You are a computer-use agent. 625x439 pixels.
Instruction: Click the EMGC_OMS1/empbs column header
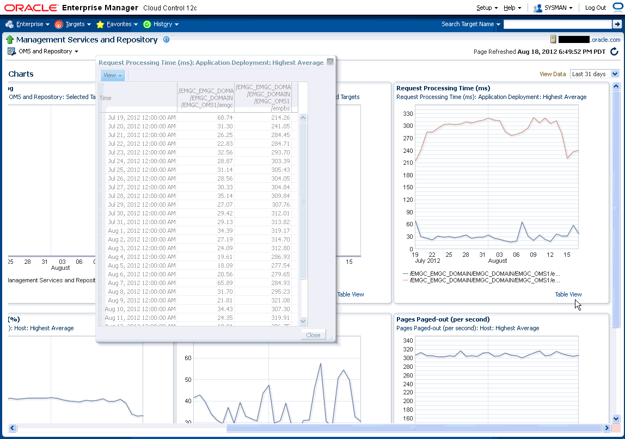pyautogui.click(x=264, y=98)
